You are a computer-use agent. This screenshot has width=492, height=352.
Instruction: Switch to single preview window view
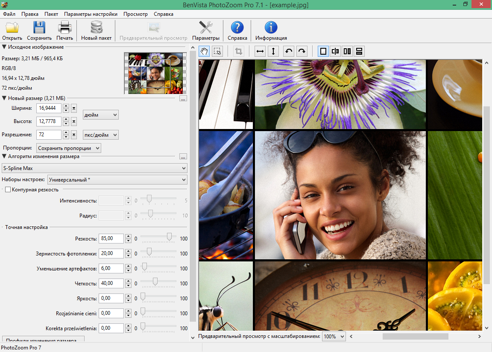pyautogui.click(x=323, y=51)
